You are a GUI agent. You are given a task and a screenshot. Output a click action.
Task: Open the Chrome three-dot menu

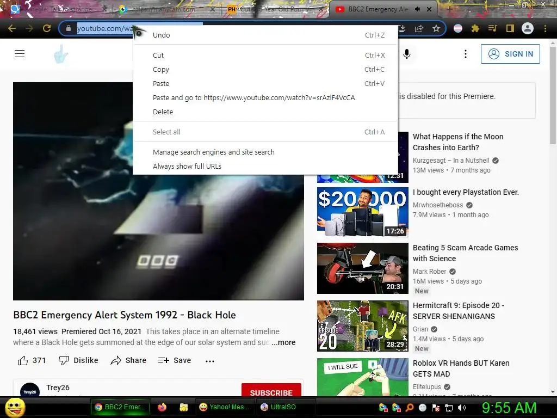point(545,28)
